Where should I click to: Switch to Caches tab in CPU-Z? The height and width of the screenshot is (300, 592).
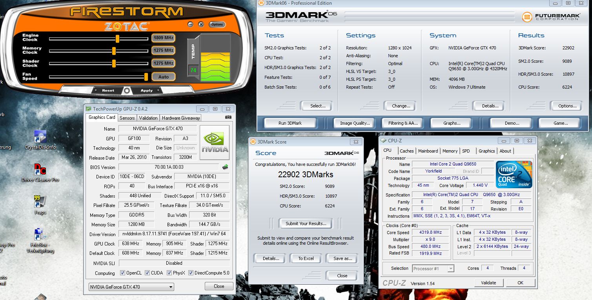(407, 151)
